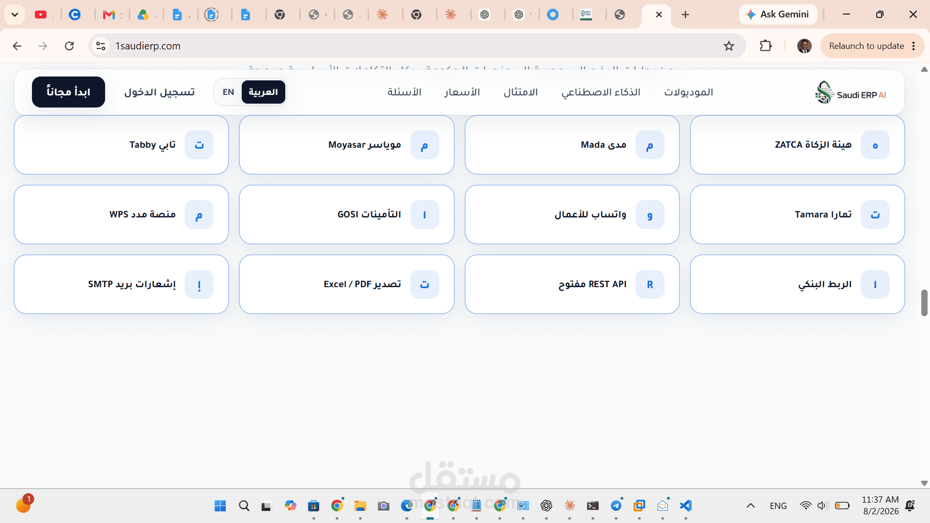Go back to the previous page
The image size is (930, 523).
[x=17, y=46]
